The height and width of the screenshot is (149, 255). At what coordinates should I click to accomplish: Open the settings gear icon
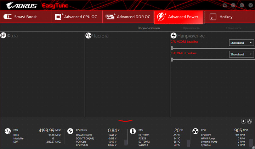tap(225, 5)
